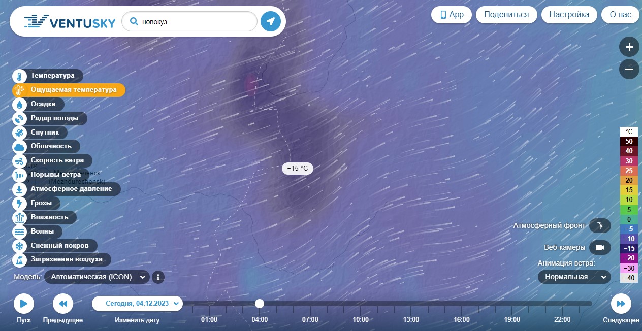This screenshot has height=331, width=642.
Task: Choose the Спутник satellite layer icon
Action: coord(19,133)
